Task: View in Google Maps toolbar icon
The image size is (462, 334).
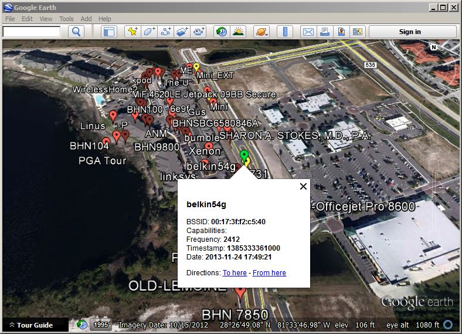Action: click(358, 32)
